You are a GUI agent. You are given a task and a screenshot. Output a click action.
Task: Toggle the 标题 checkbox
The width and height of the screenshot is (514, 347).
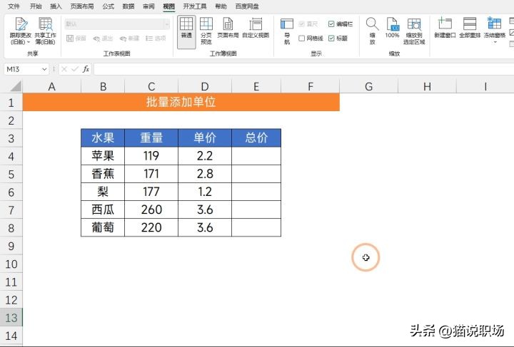[x=331, y=38]
